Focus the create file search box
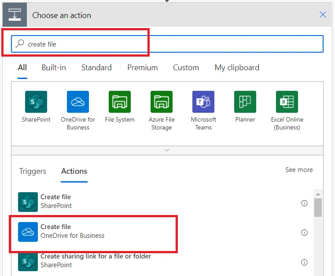335x276 pixels. click(167, 44)
